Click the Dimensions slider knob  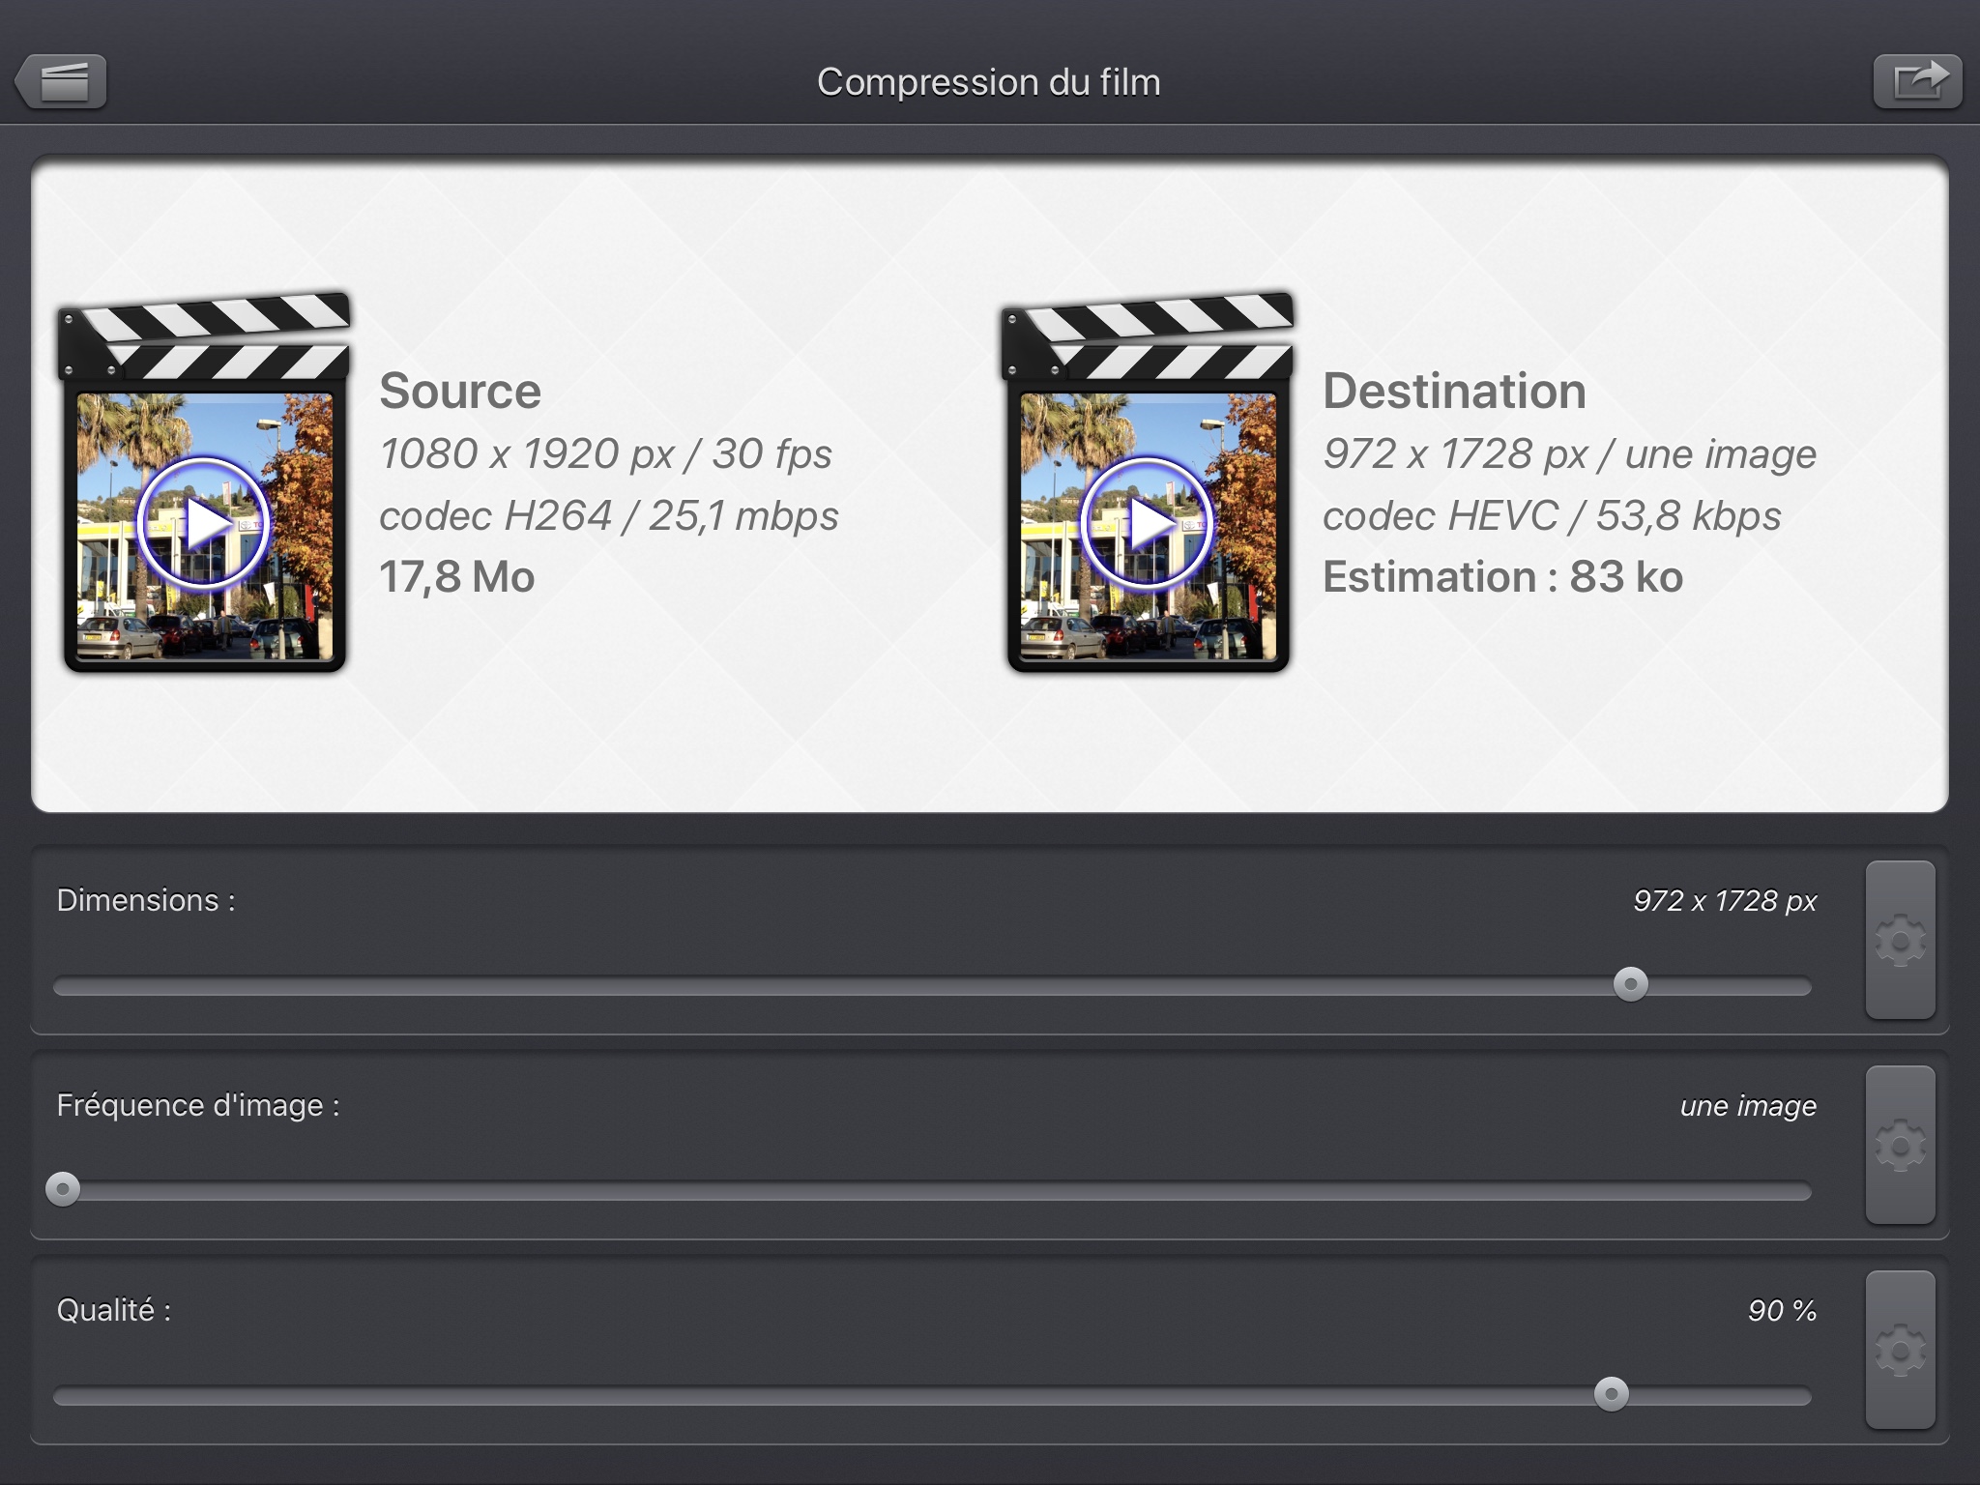point(1631,984)
